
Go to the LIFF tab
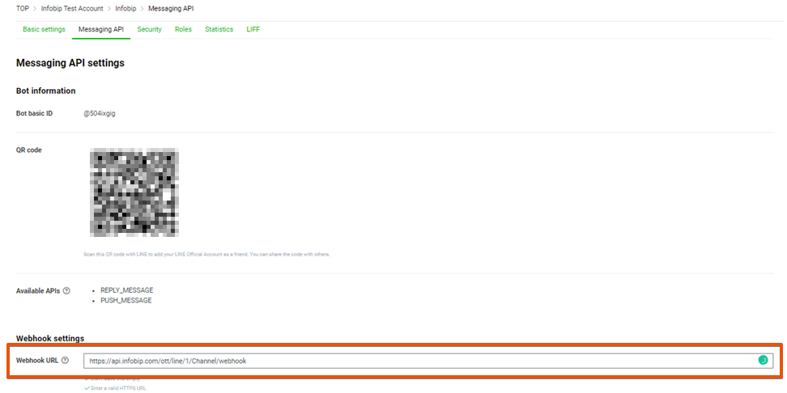tap(253, 30)
